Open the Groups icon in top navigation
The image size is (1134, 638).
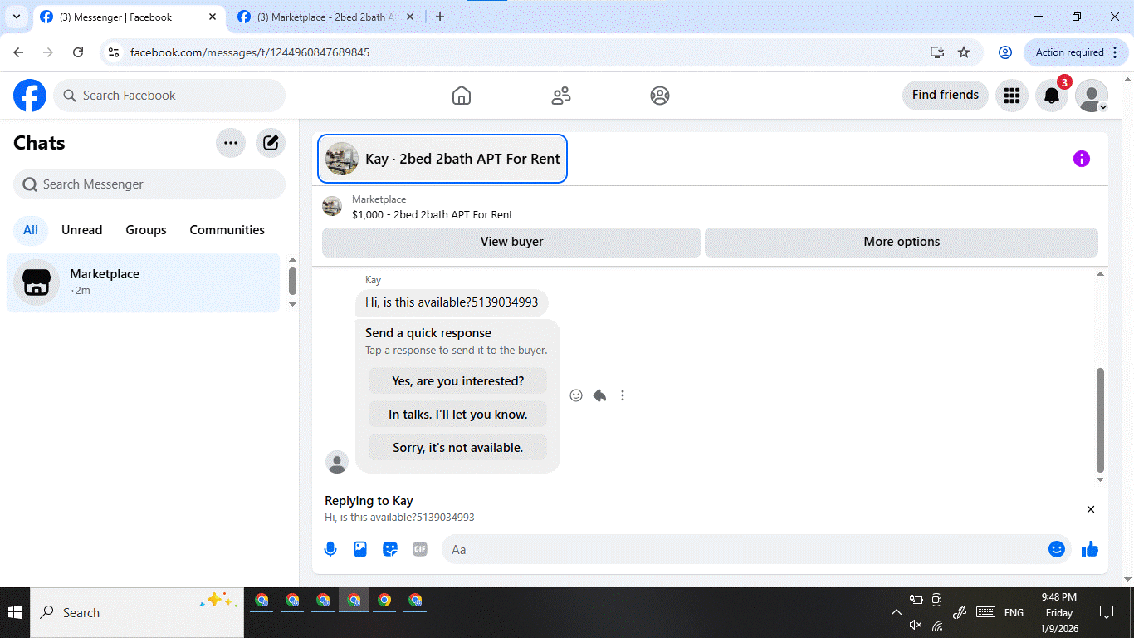click(660, 96)
